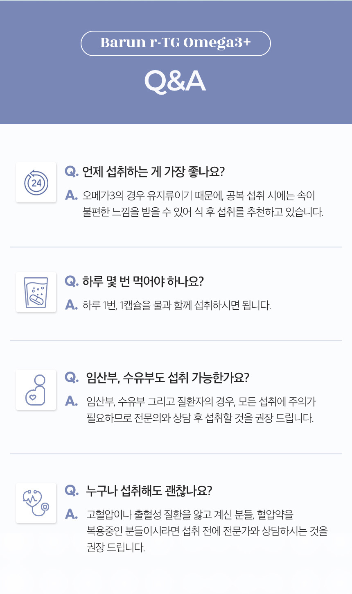Click the Q. mark beside the daily dosage question
Viewport: 352px width, 594px height.
tap(72, 281)
